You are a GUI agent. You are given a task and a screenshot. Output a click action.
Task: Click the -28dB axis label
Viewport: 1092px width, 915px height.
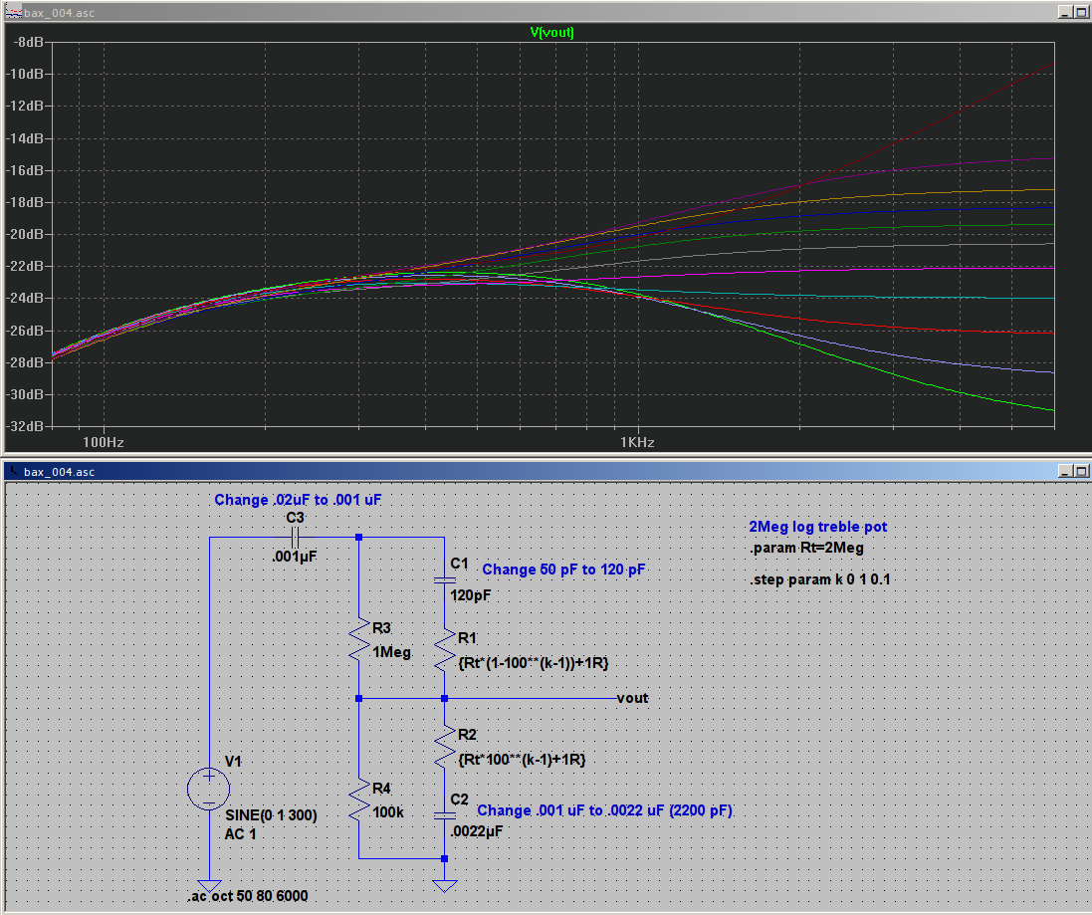coord(24,362)
